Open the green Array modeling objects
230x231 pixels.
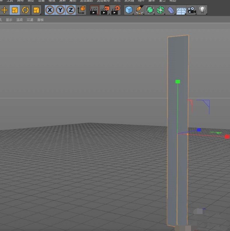[x=161, y=10]
